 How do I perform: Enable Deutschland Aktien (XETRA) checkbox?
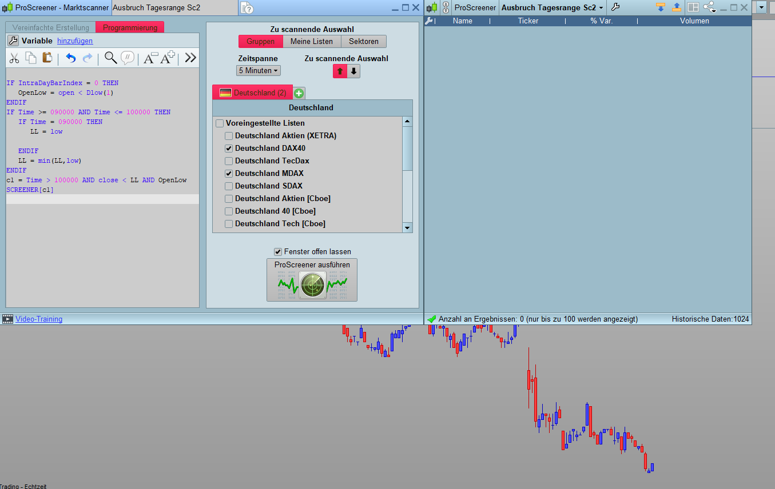[229, 136]
